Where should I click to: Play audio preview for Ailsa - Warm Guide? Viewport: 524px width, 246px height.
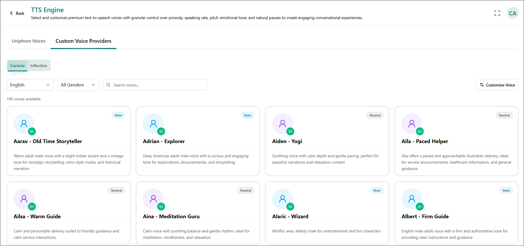coord(32,207)
